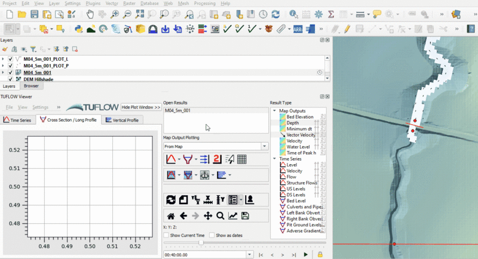This screenshot has width=478, height=259.
Task: Click the magnifier zoom icon in plot toolbar
Action: coord(220,215)
